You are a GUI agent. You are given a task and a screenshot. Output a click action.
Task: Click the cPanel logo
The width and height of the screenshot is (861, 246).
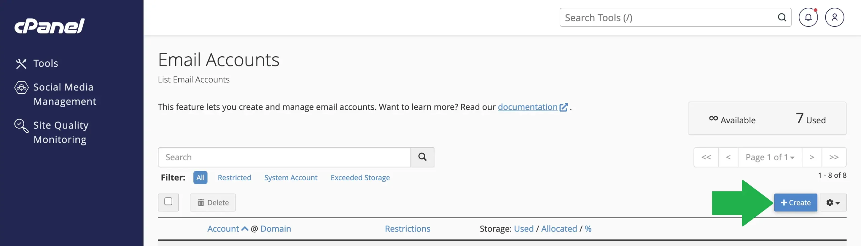click(49, 26)
